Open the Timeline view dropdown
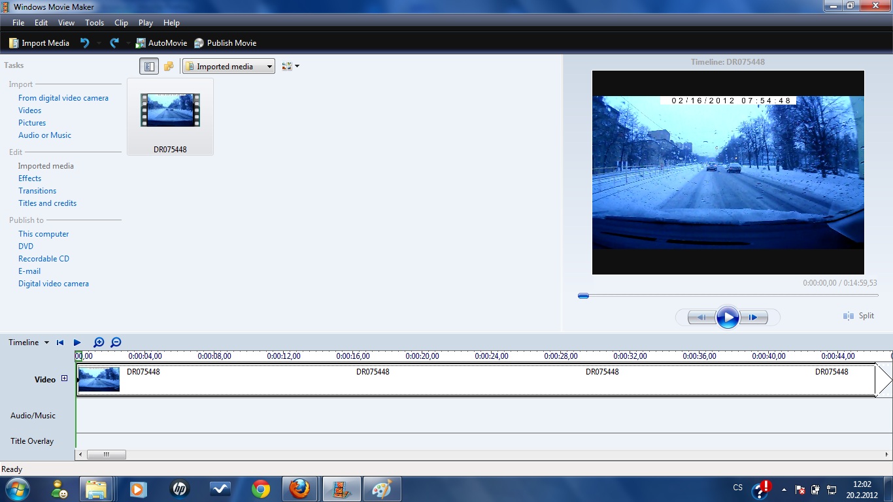The width and height of the screenshot is (893, 502). tap(29, 343)
